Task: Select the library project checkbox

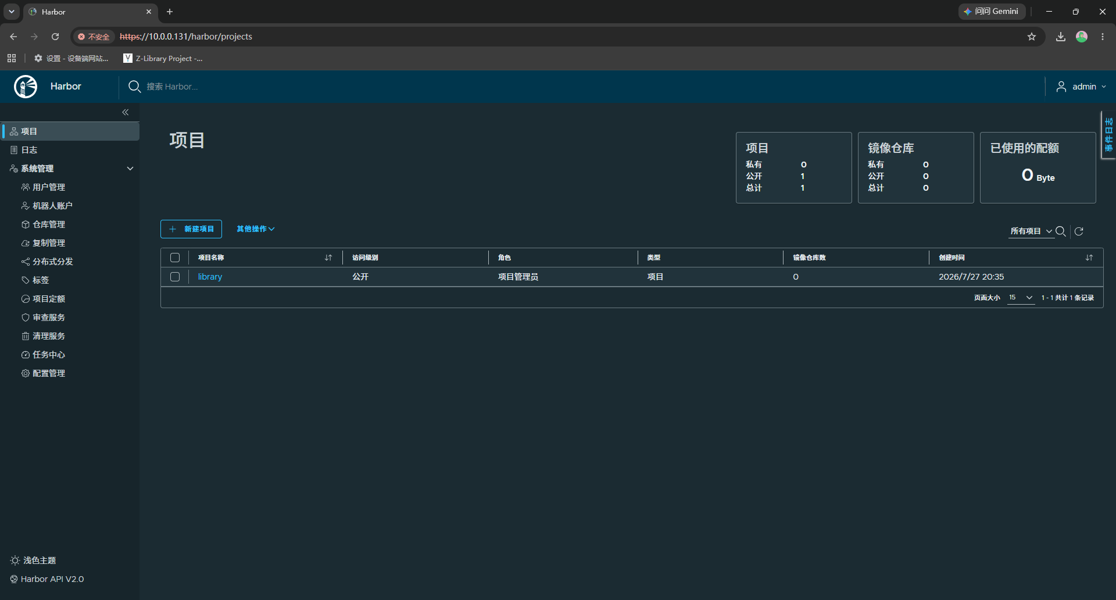Action: pos(175,277)
